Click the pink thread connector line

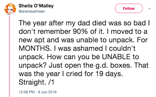point(10,56)
